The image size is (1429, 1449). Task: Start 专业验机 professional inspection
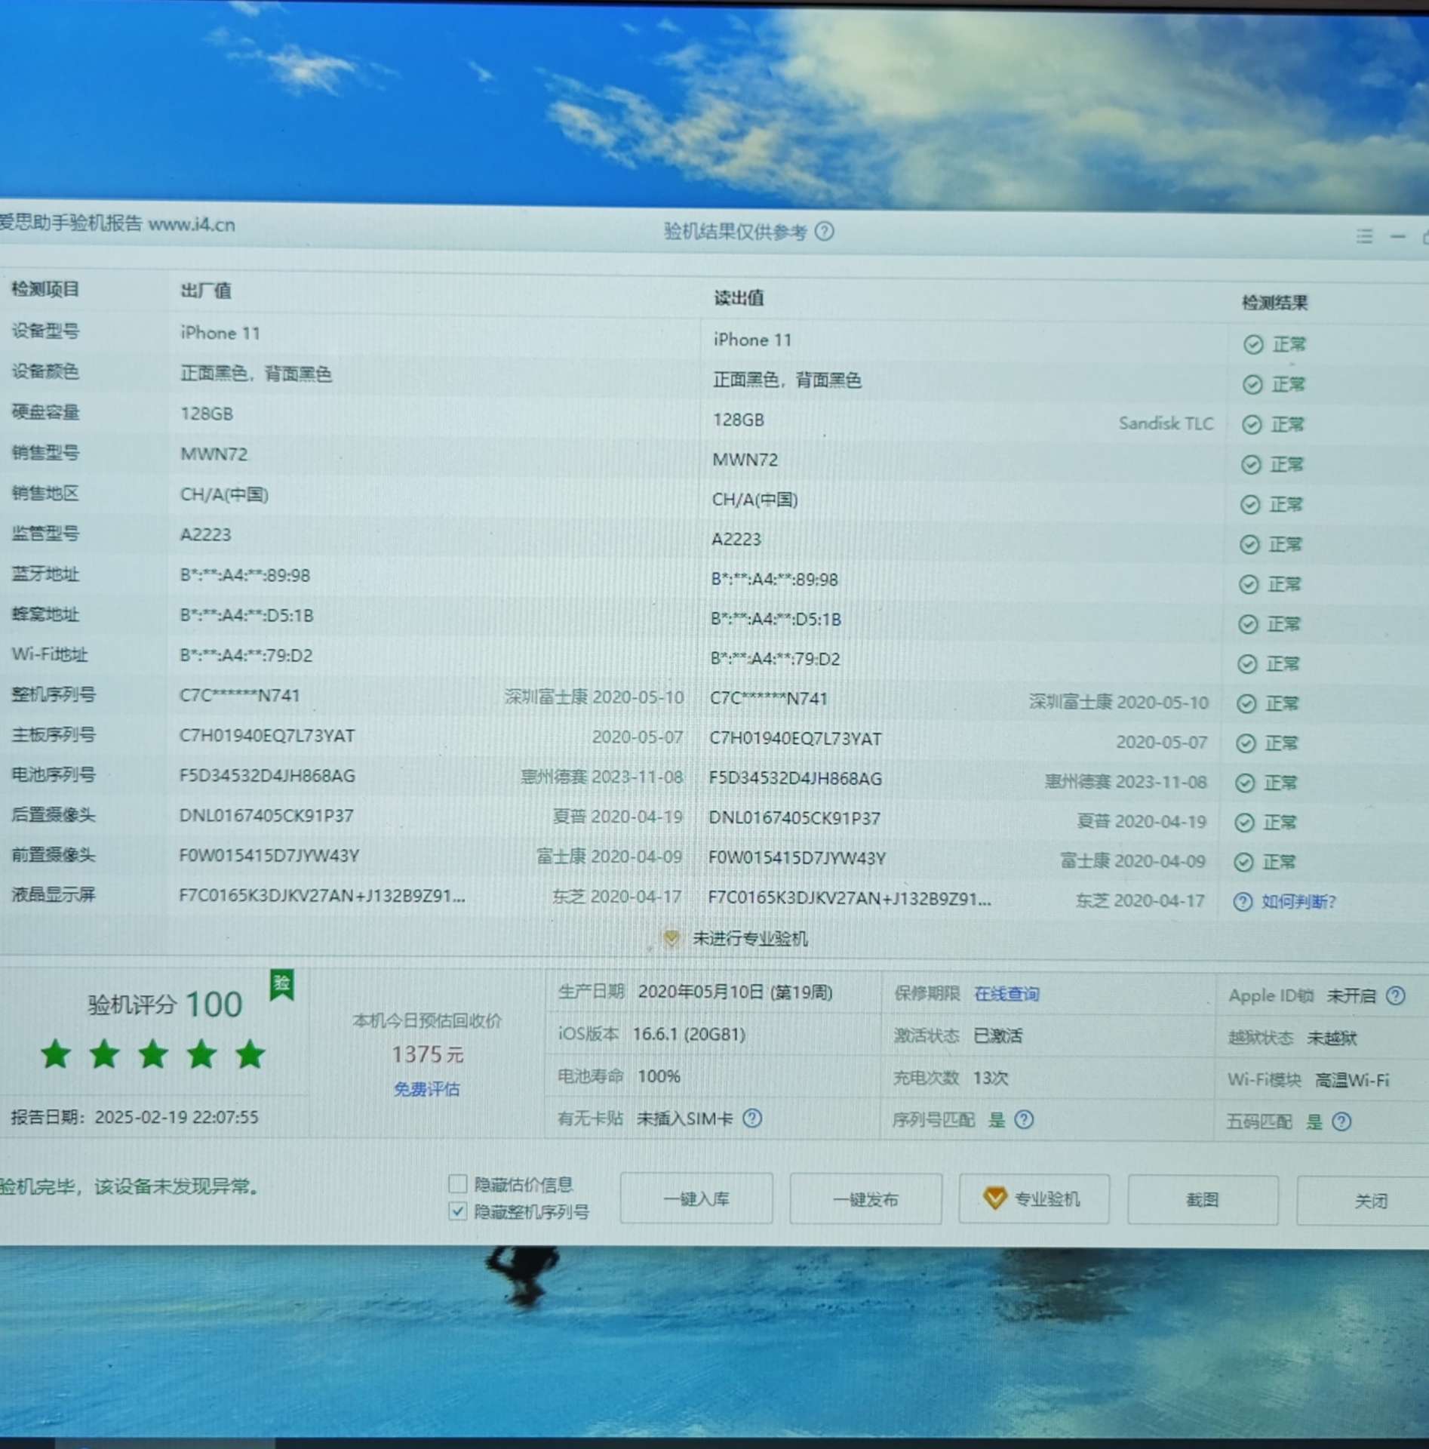(1034, 1199)
